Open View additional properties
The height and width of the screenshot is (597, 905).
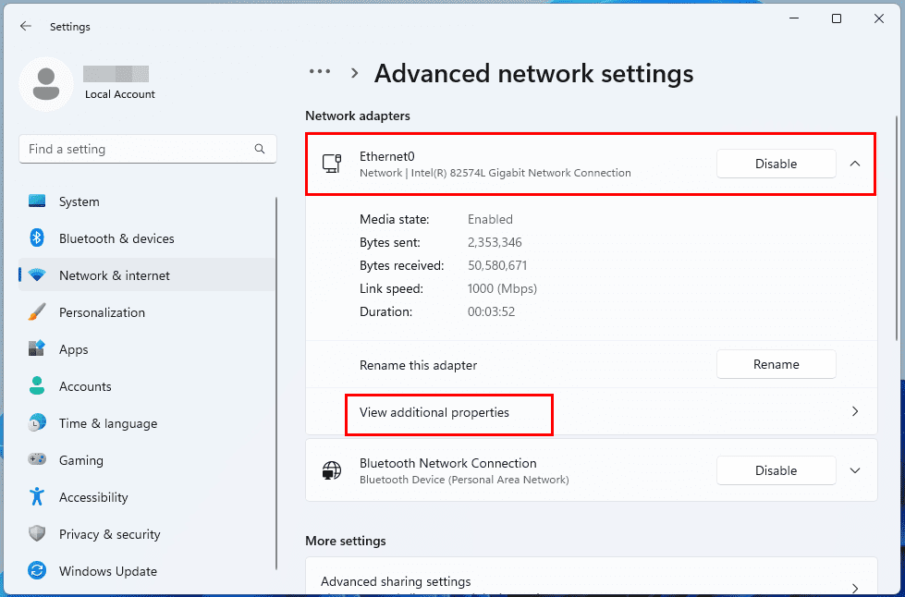pos(591,412)
